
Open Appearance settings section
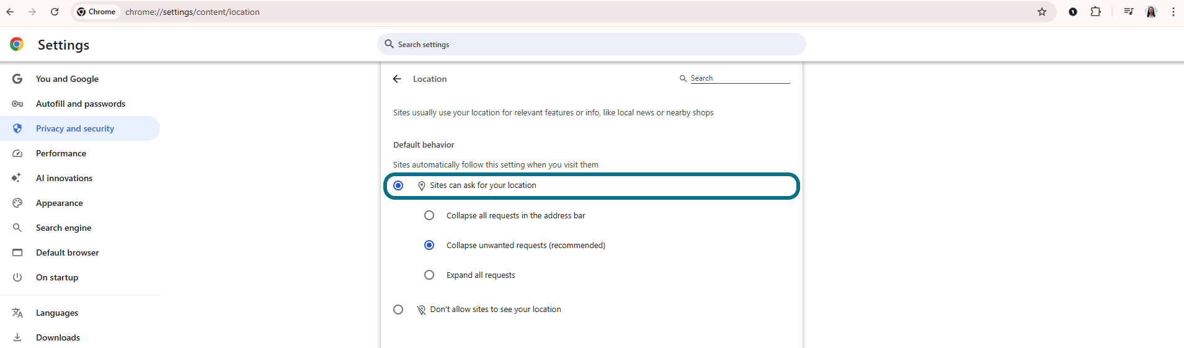pos(80,203)
